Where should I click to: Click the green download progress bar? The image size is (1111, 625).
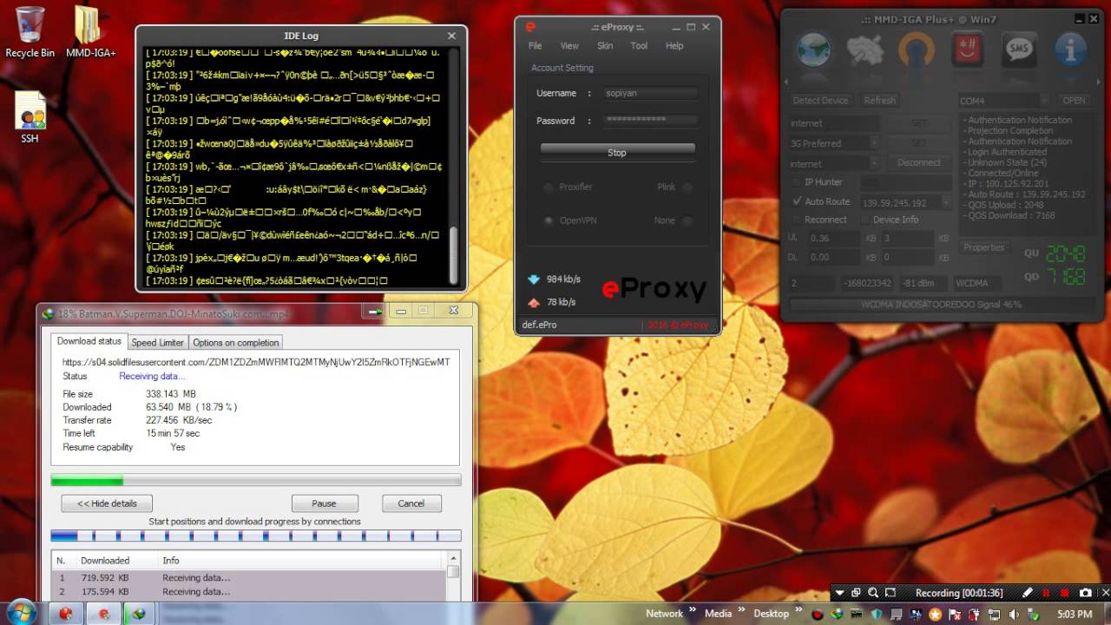[256, 480]
